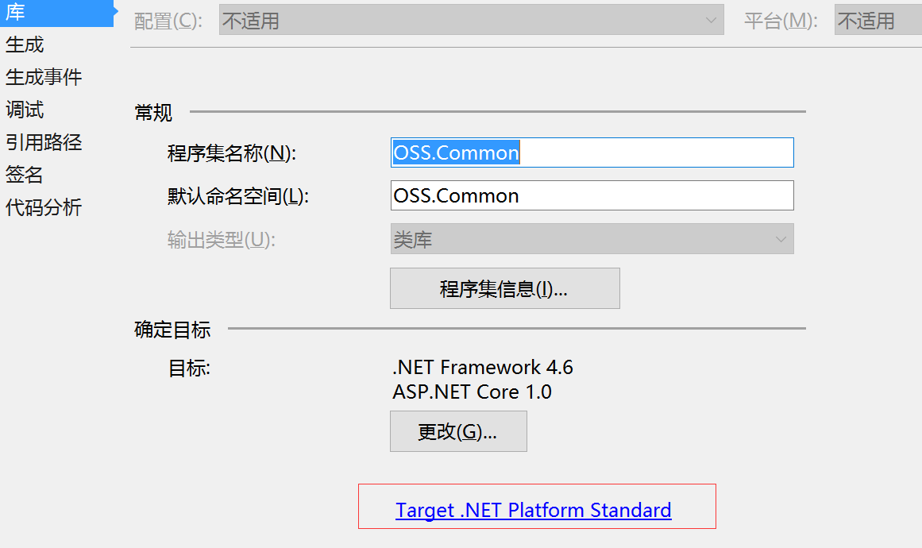
Task: Focus the 默认命名空间 input field
Action: 592,195
